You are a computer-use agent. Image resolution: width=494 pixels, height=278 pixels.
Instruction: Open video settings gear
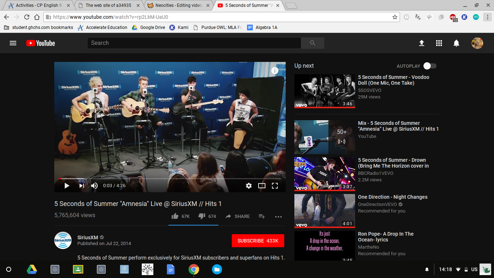tap(249, 186)
